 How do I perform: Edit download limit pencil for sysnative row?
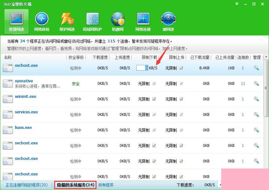click(154, 84)
